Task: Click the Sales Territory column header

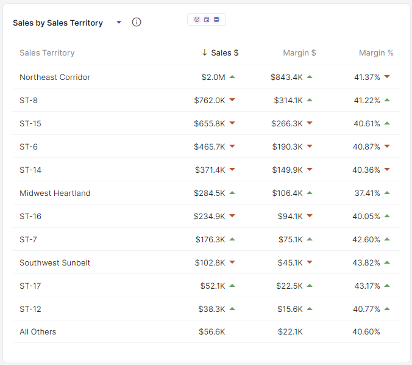Action: click(47, 53)
